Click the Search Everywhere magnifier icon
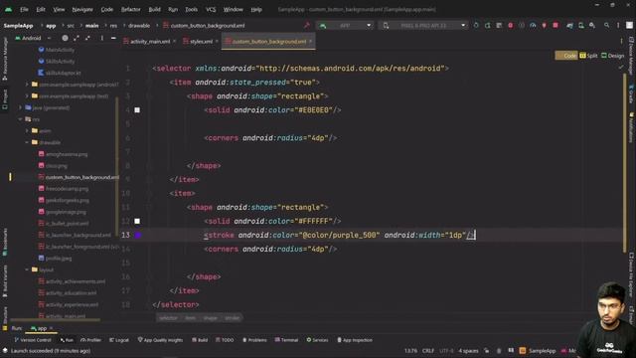The height and width of the screenshot is (358, 636). [x=607, y=25]
